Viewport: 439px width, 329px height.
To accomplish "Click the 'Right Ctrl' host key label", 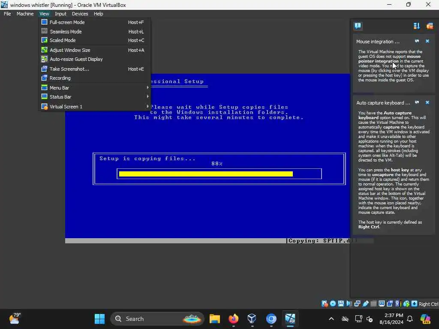I will click(x=428, y=304).
